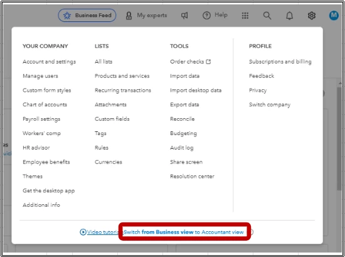Open the Help question mark icon
This screenshot has width=345, height=257.
206,16
